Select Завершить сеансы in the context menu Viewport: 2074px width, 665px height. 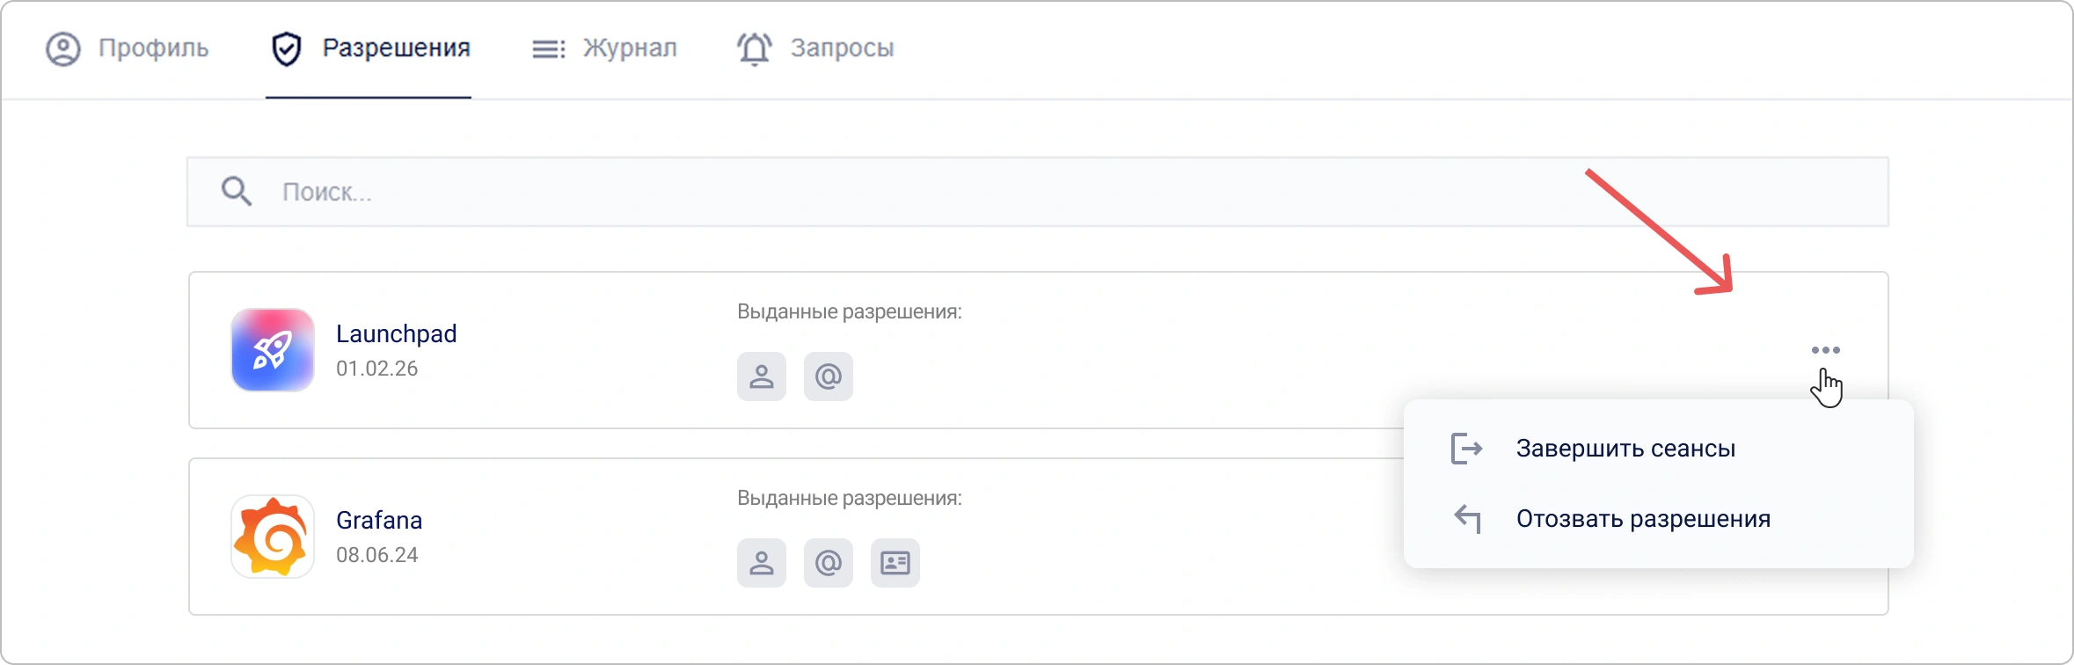coord(1624,448)
